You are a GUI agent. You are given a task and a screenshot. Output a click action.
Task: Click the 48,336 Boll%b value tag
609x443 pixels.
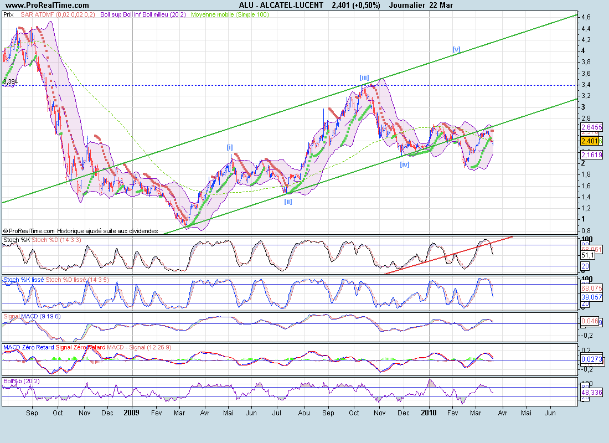click(591, 393)
